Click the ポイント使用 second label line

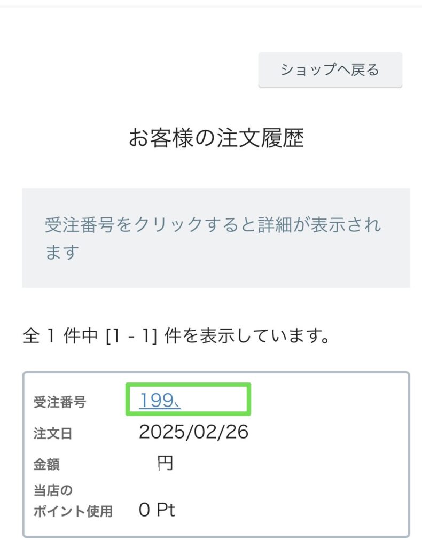73,511
